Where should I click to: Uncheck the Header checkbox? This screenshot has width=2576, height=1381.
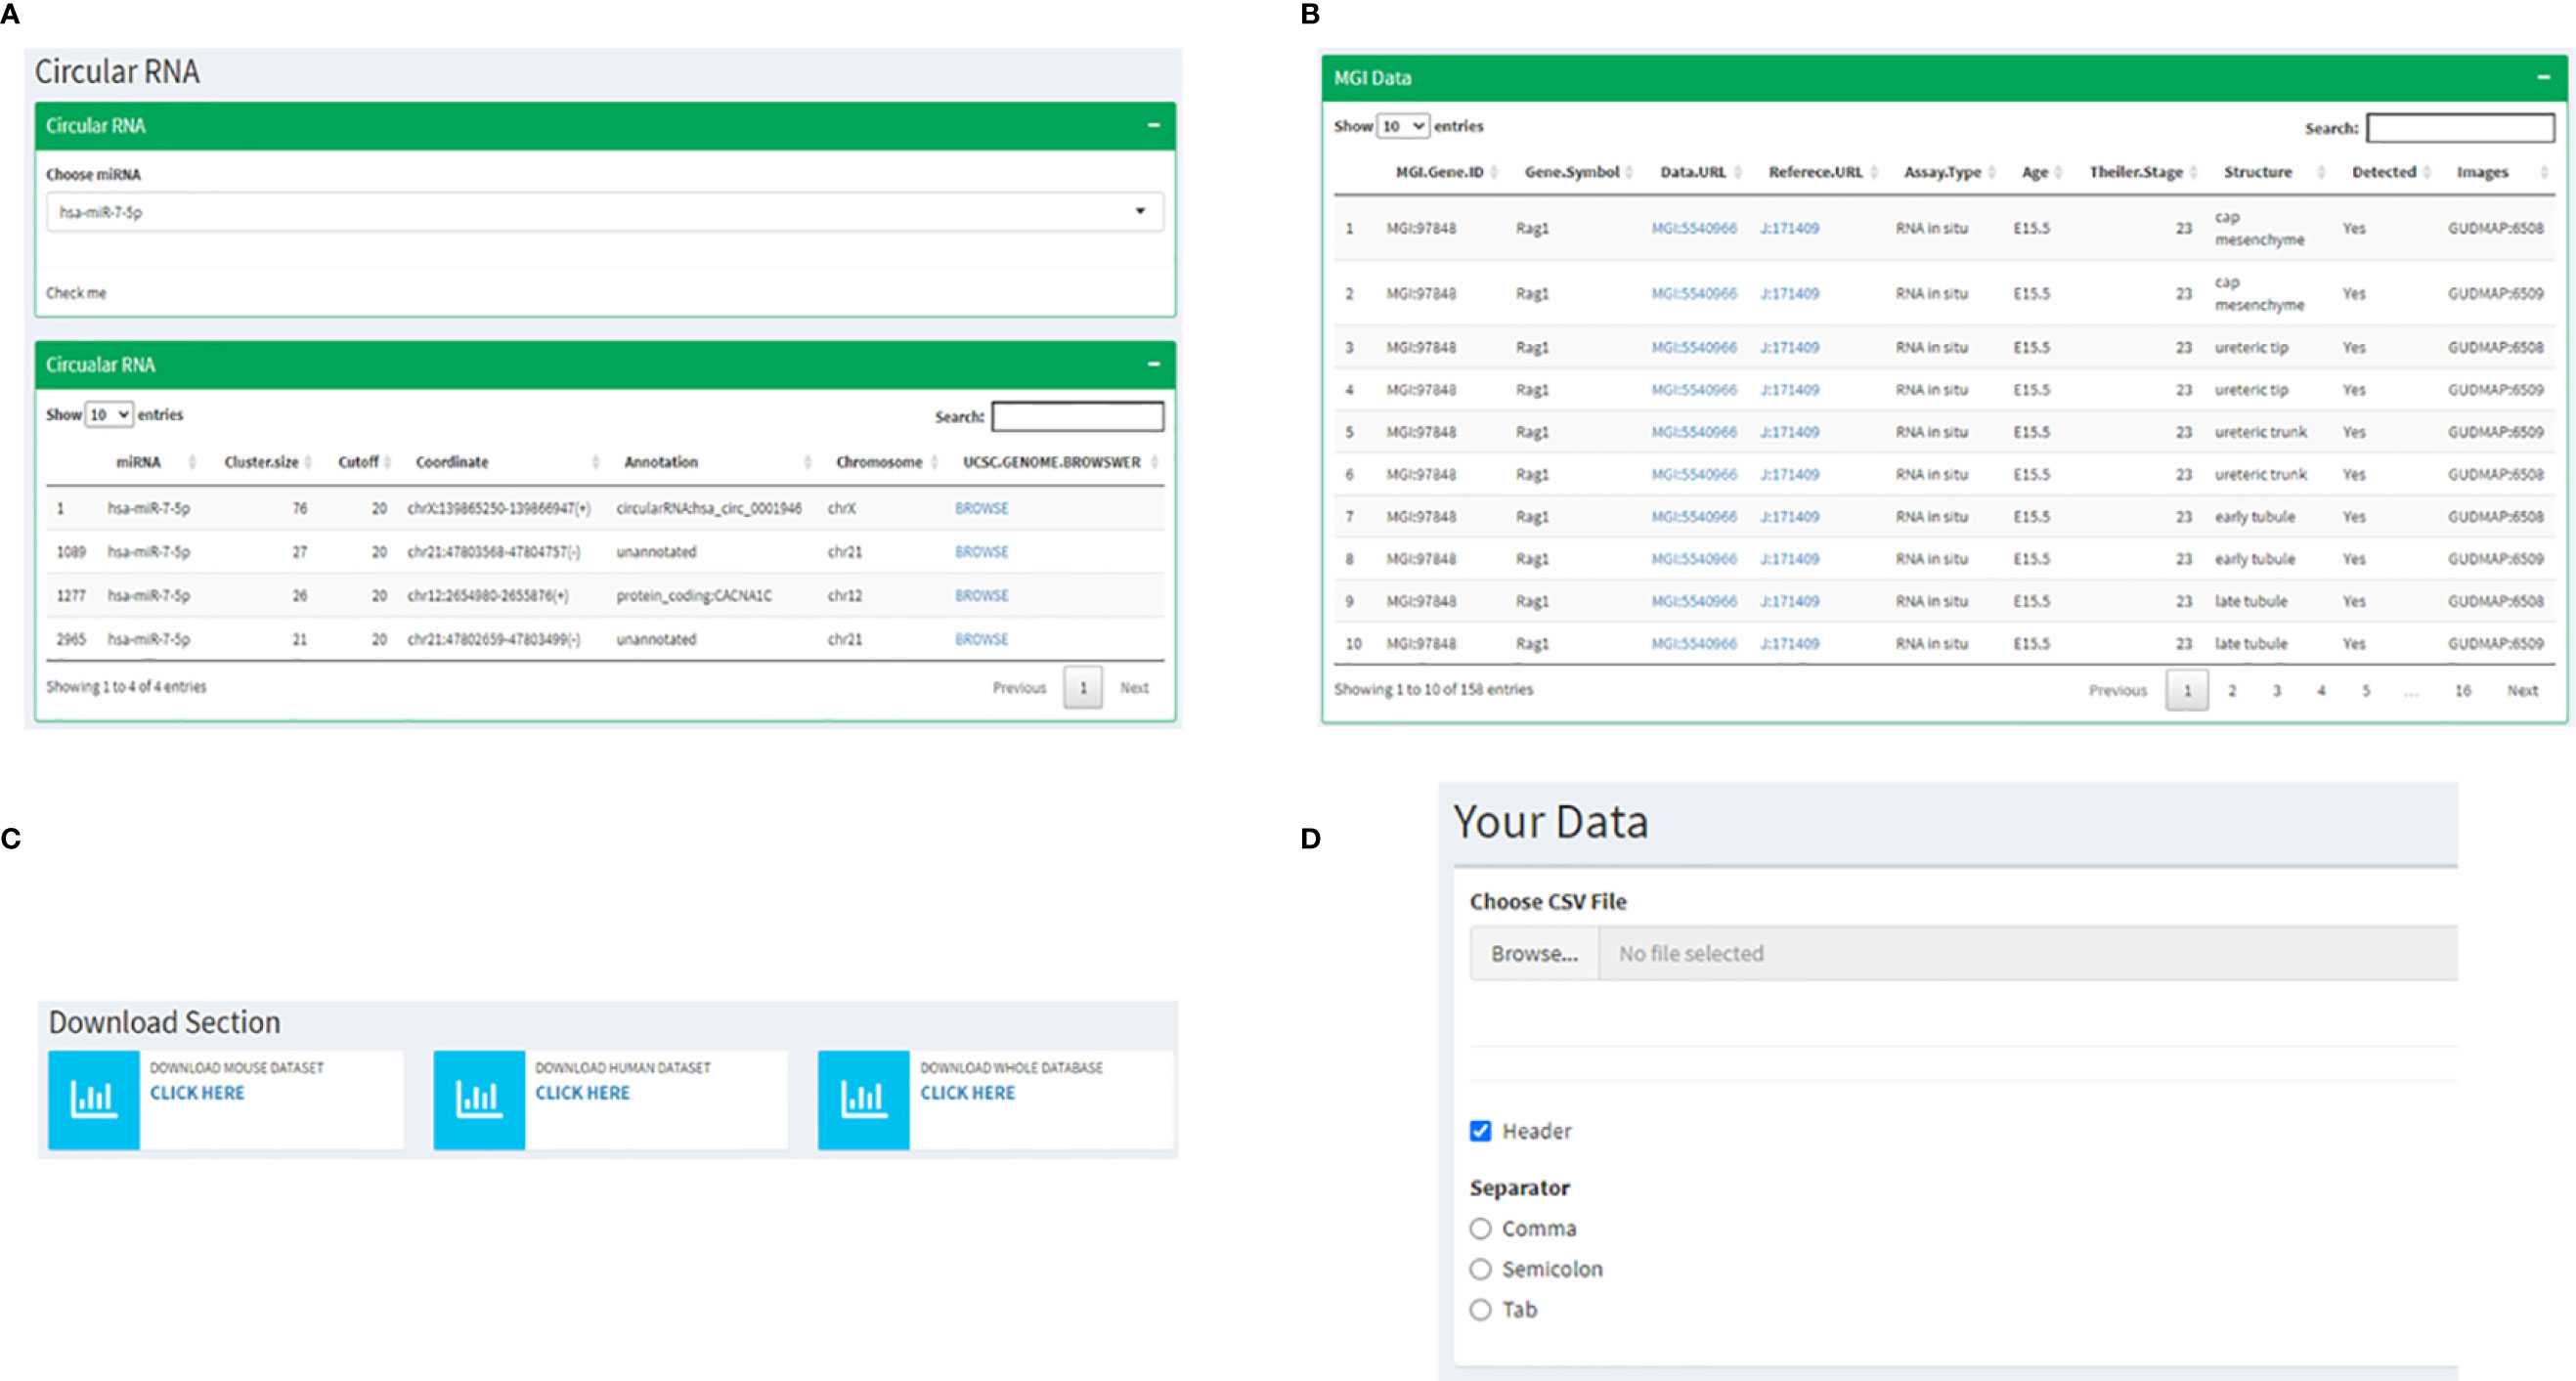click(x=1480, y=1131)
